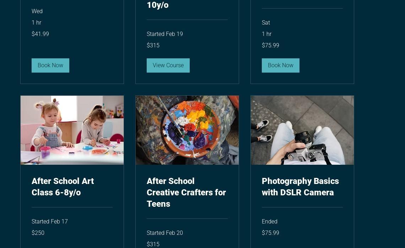Image resolution: width=405 pixels, height=248 pixels.
Task: Click Book Now on the $75.99 Saturday class
Action: pyautogui.click(x=281, y=65)
